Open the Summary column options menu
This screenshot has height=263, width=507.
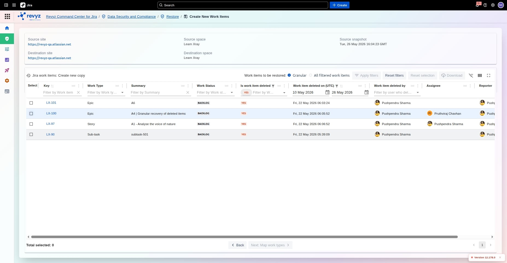(188, 86)
